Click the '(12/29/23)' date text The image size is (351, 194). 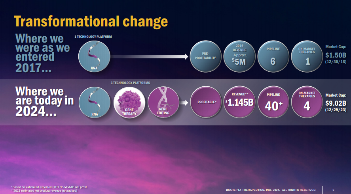coord(336,110)
